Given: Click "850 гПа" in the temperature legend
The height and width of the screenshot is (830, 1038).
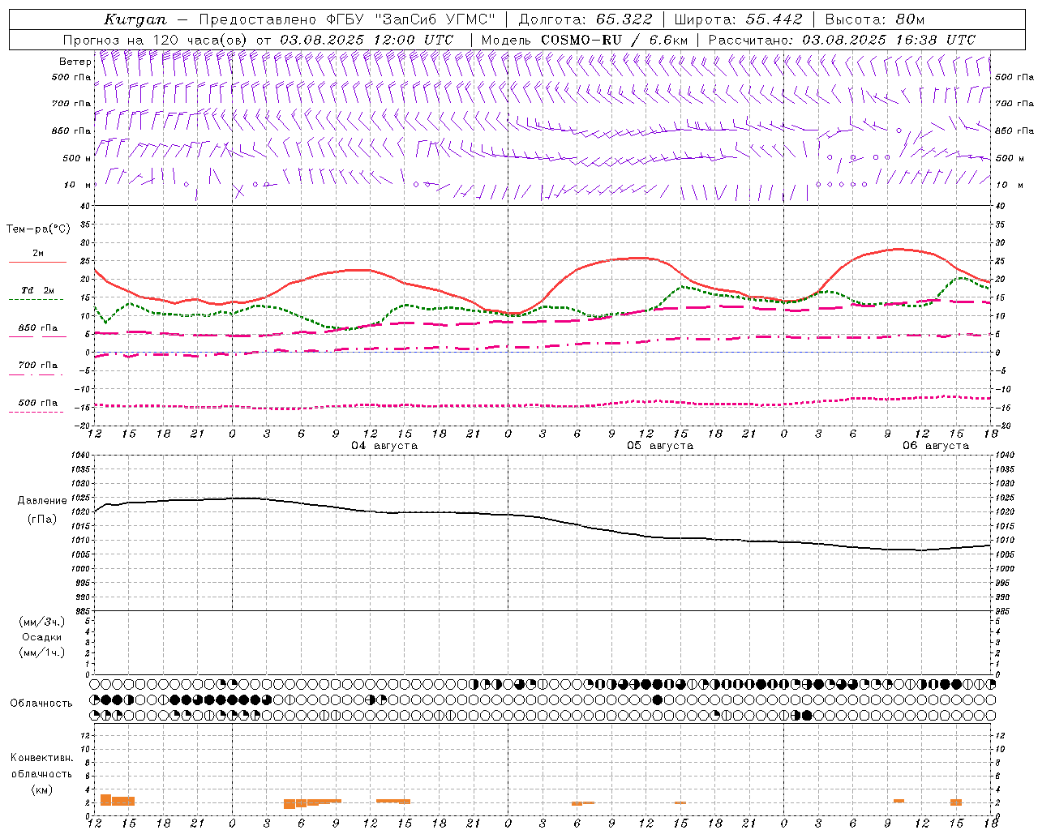Looking at the screenshot, I should click(37, 328).
